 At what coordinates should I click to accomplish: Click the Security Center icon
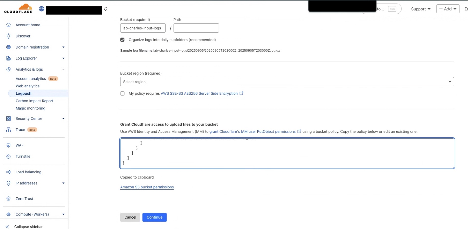click(8, 118)
